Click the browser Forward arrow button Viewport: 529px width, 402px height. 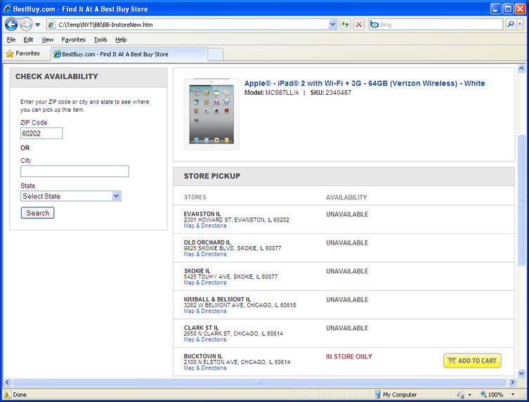26,25
